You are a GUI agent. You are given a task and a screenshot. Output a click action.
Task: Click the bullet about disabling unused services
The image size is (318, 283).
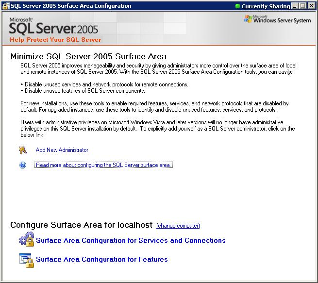pyautogui.click(x=105, y=84)
